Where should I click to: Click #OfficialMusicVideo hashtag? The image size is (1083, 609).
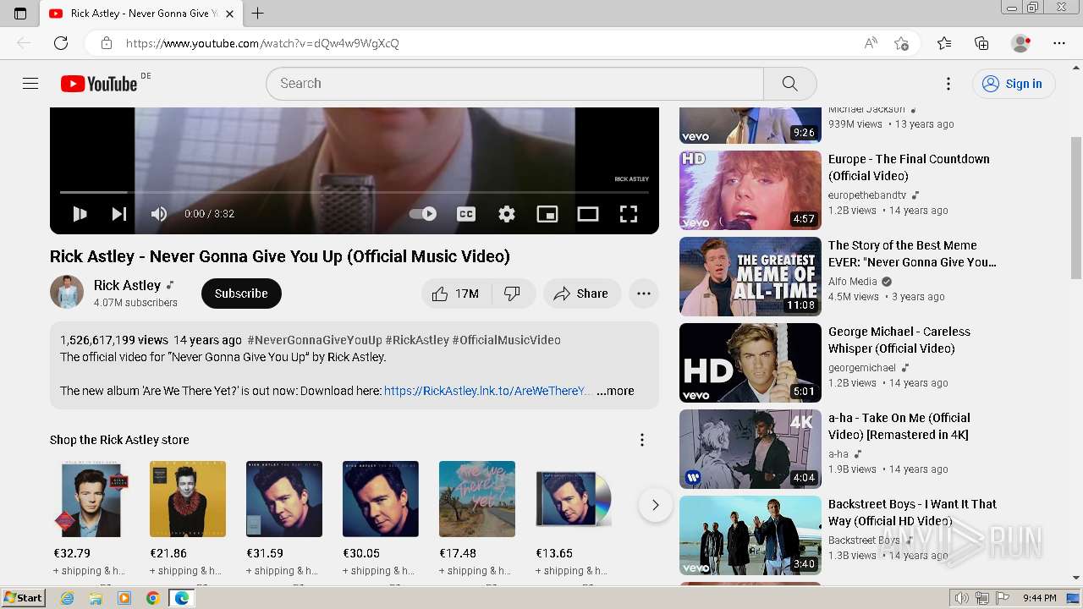click(506, 340)
